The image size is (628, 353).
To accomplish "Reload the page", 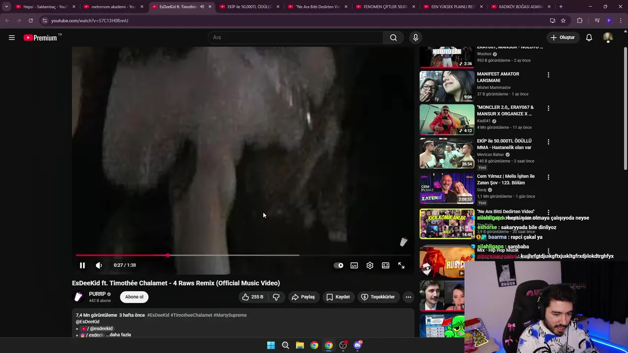I will click(x=30, y=21).
